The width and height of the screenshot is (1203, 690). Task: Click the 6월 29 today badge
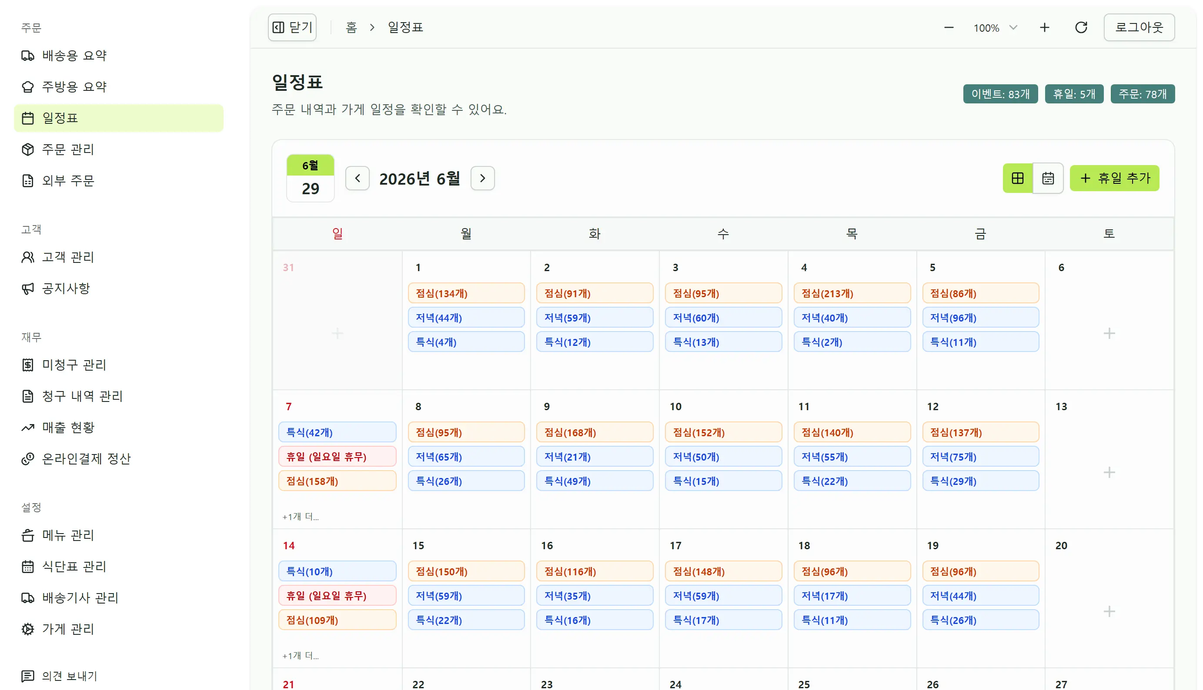pyautogui.click(x=310, y=178)
